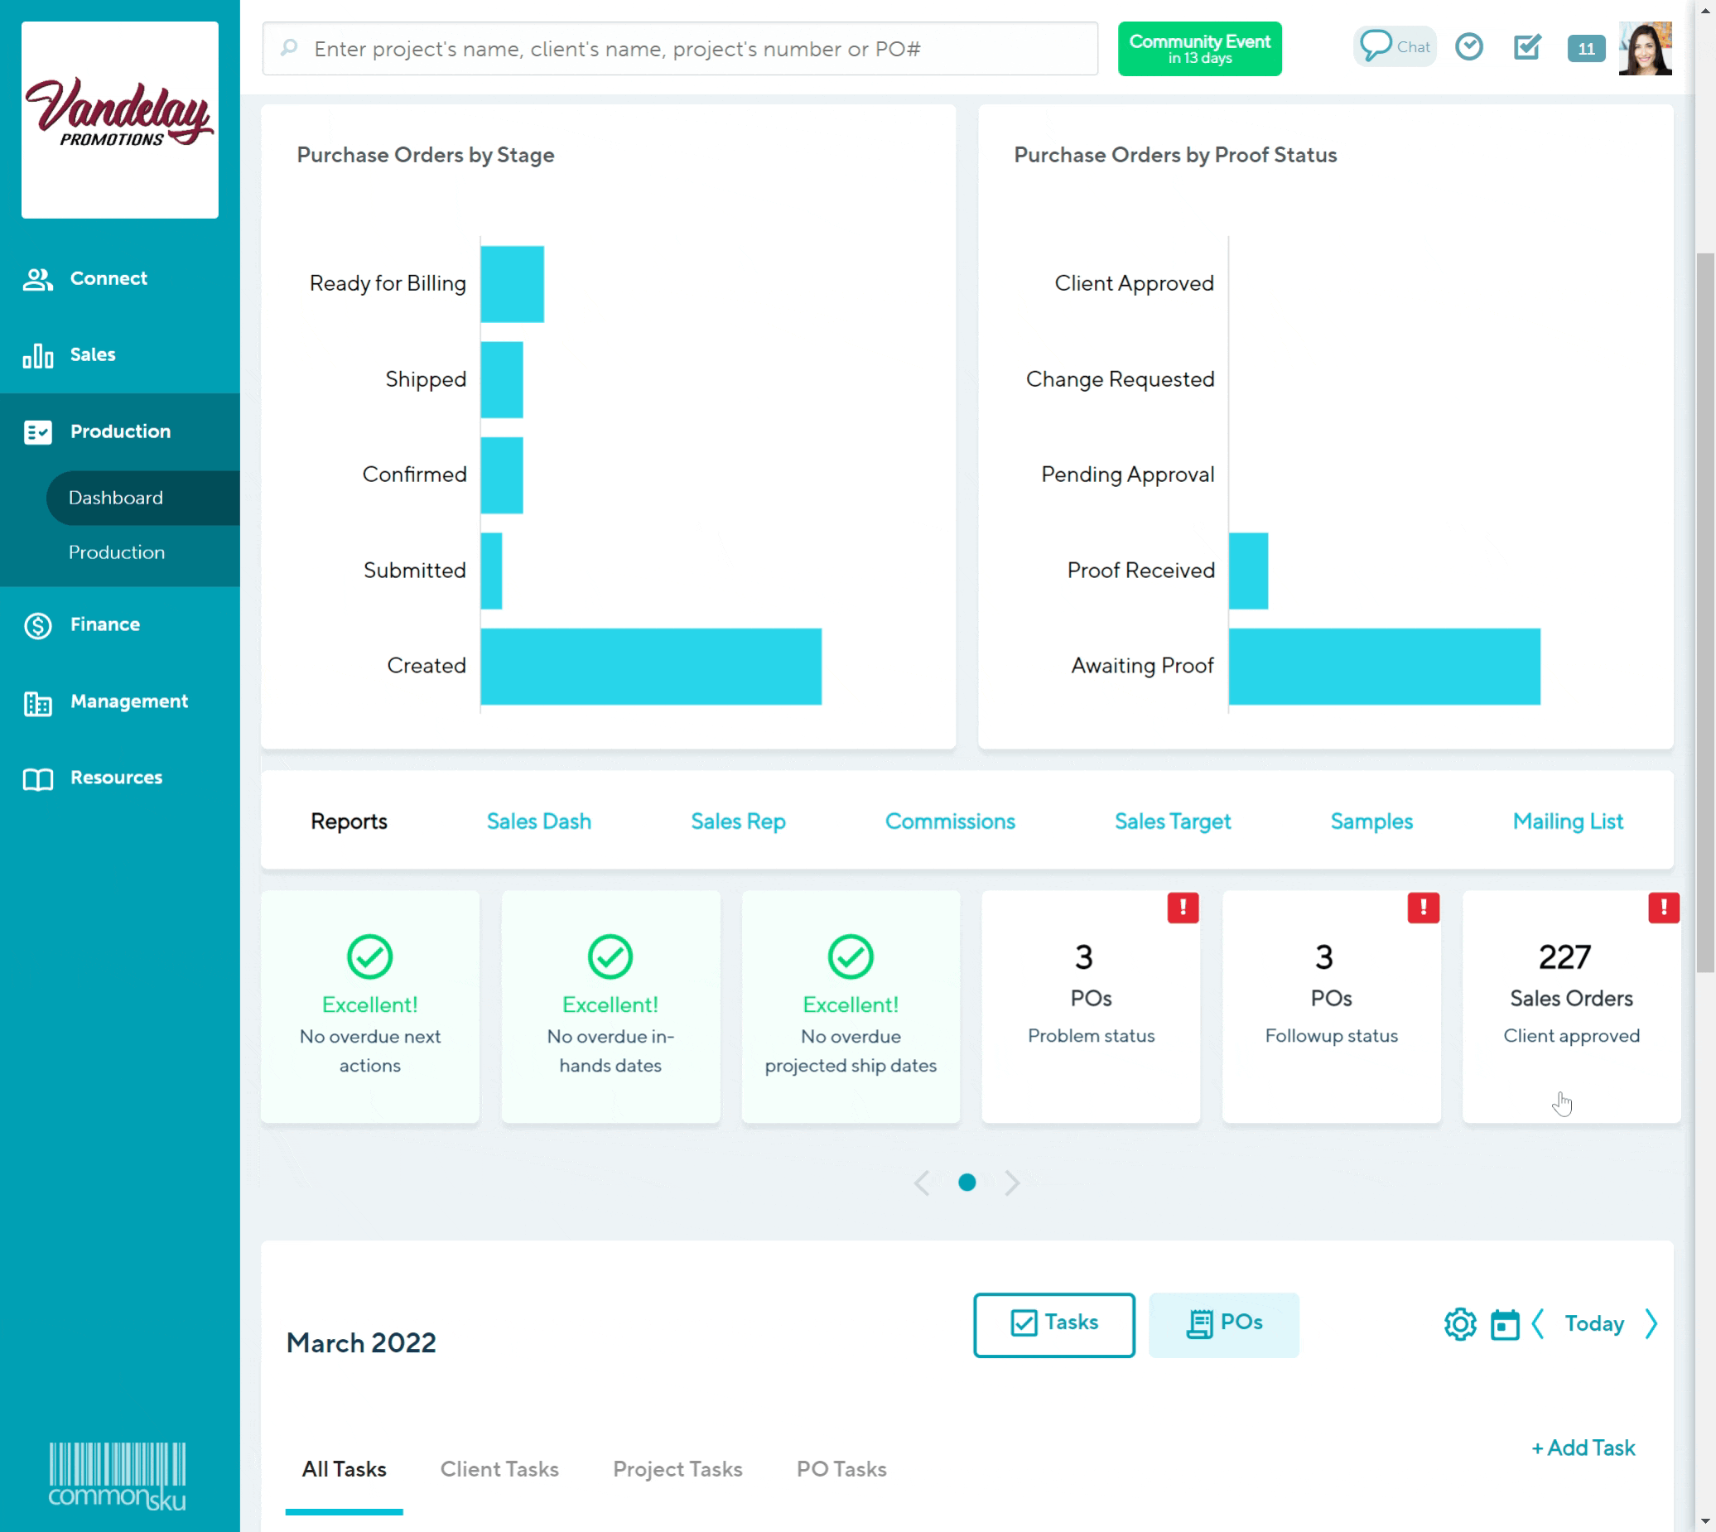Expand the Management menu in sidebar
The width and height of the screenshot is (1716, 1532).
pyautogui.click(x=128, y=701)
